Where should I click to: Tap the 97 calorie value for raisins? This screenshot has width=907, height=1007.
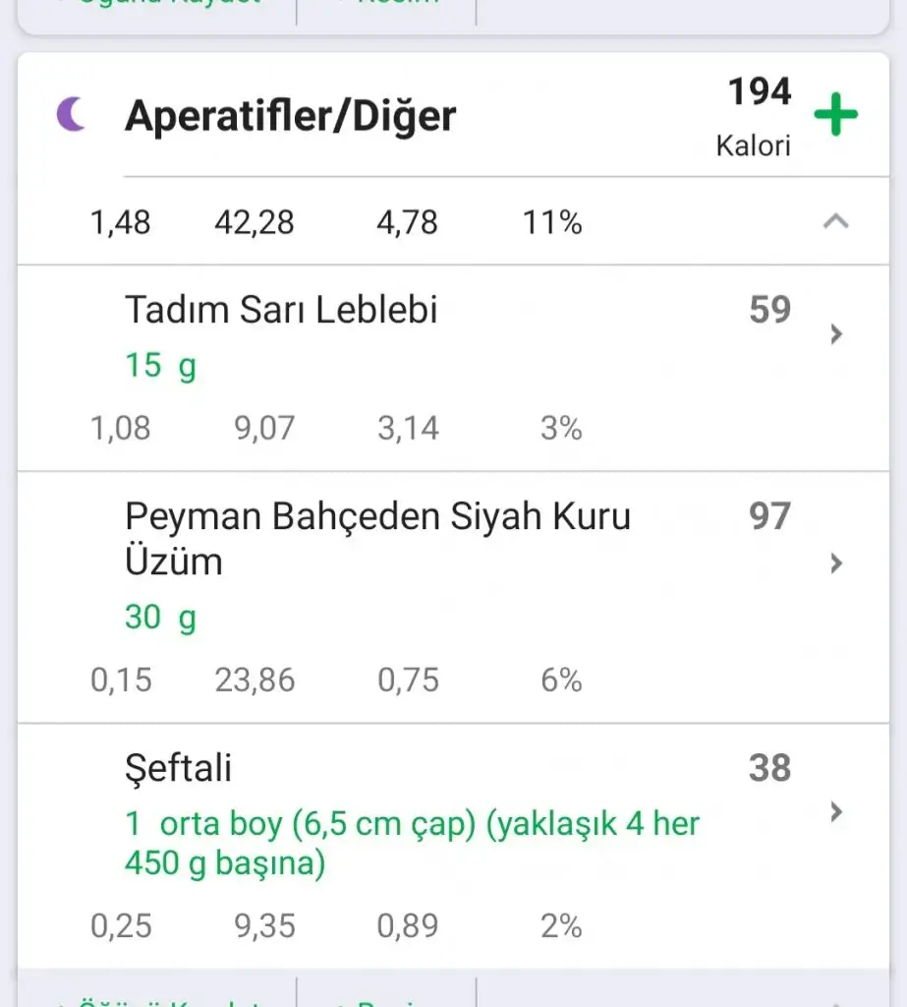click(x=769, y=515)
